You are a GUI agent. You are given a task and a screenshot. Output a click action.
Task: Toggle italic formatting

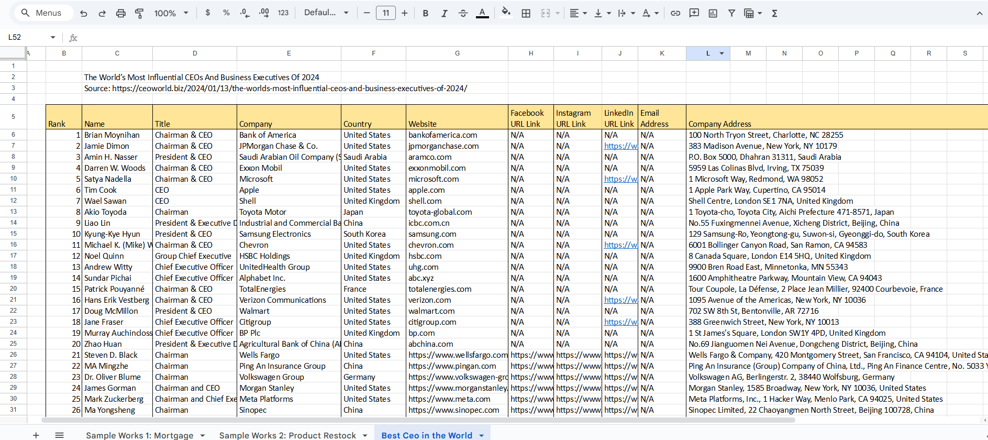pyautogui.click(x=444, y=13)
